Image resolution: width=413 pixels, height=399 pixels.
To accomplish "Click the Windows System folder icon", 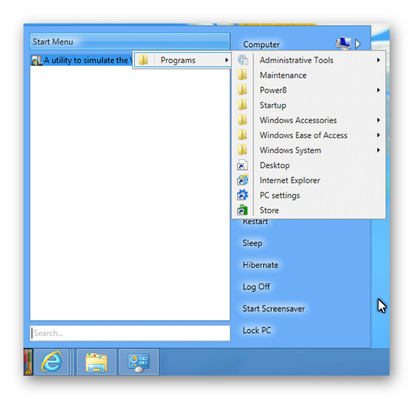I will [242, 150].
